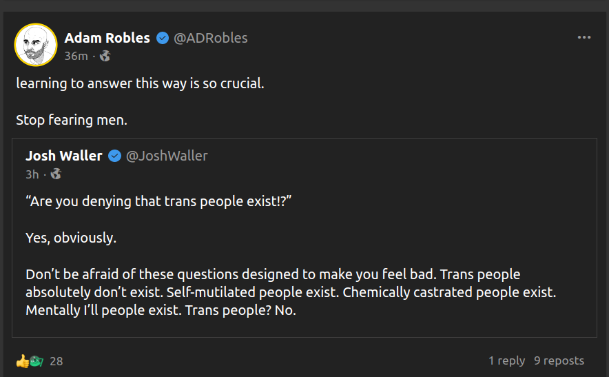Open the quoted post's "Yes, obviously." text
The width and height of the screenshot is (609, 377).
click(x=71, y=238)
